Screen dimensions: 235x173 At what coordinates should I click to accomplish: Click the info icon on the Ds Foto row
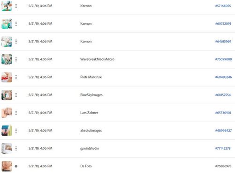[16, 166]
